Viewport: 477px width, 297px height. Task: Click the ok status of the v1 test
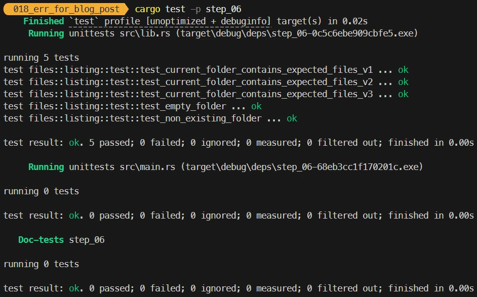[403, 70]
